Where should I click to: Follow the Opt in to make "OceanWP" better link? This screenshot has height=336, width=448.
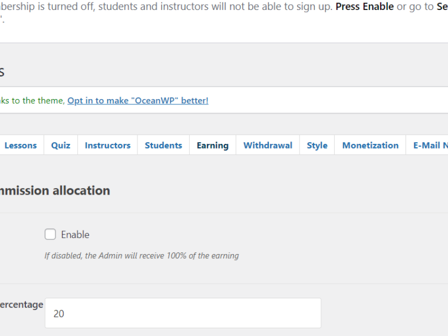coord(138,101)
